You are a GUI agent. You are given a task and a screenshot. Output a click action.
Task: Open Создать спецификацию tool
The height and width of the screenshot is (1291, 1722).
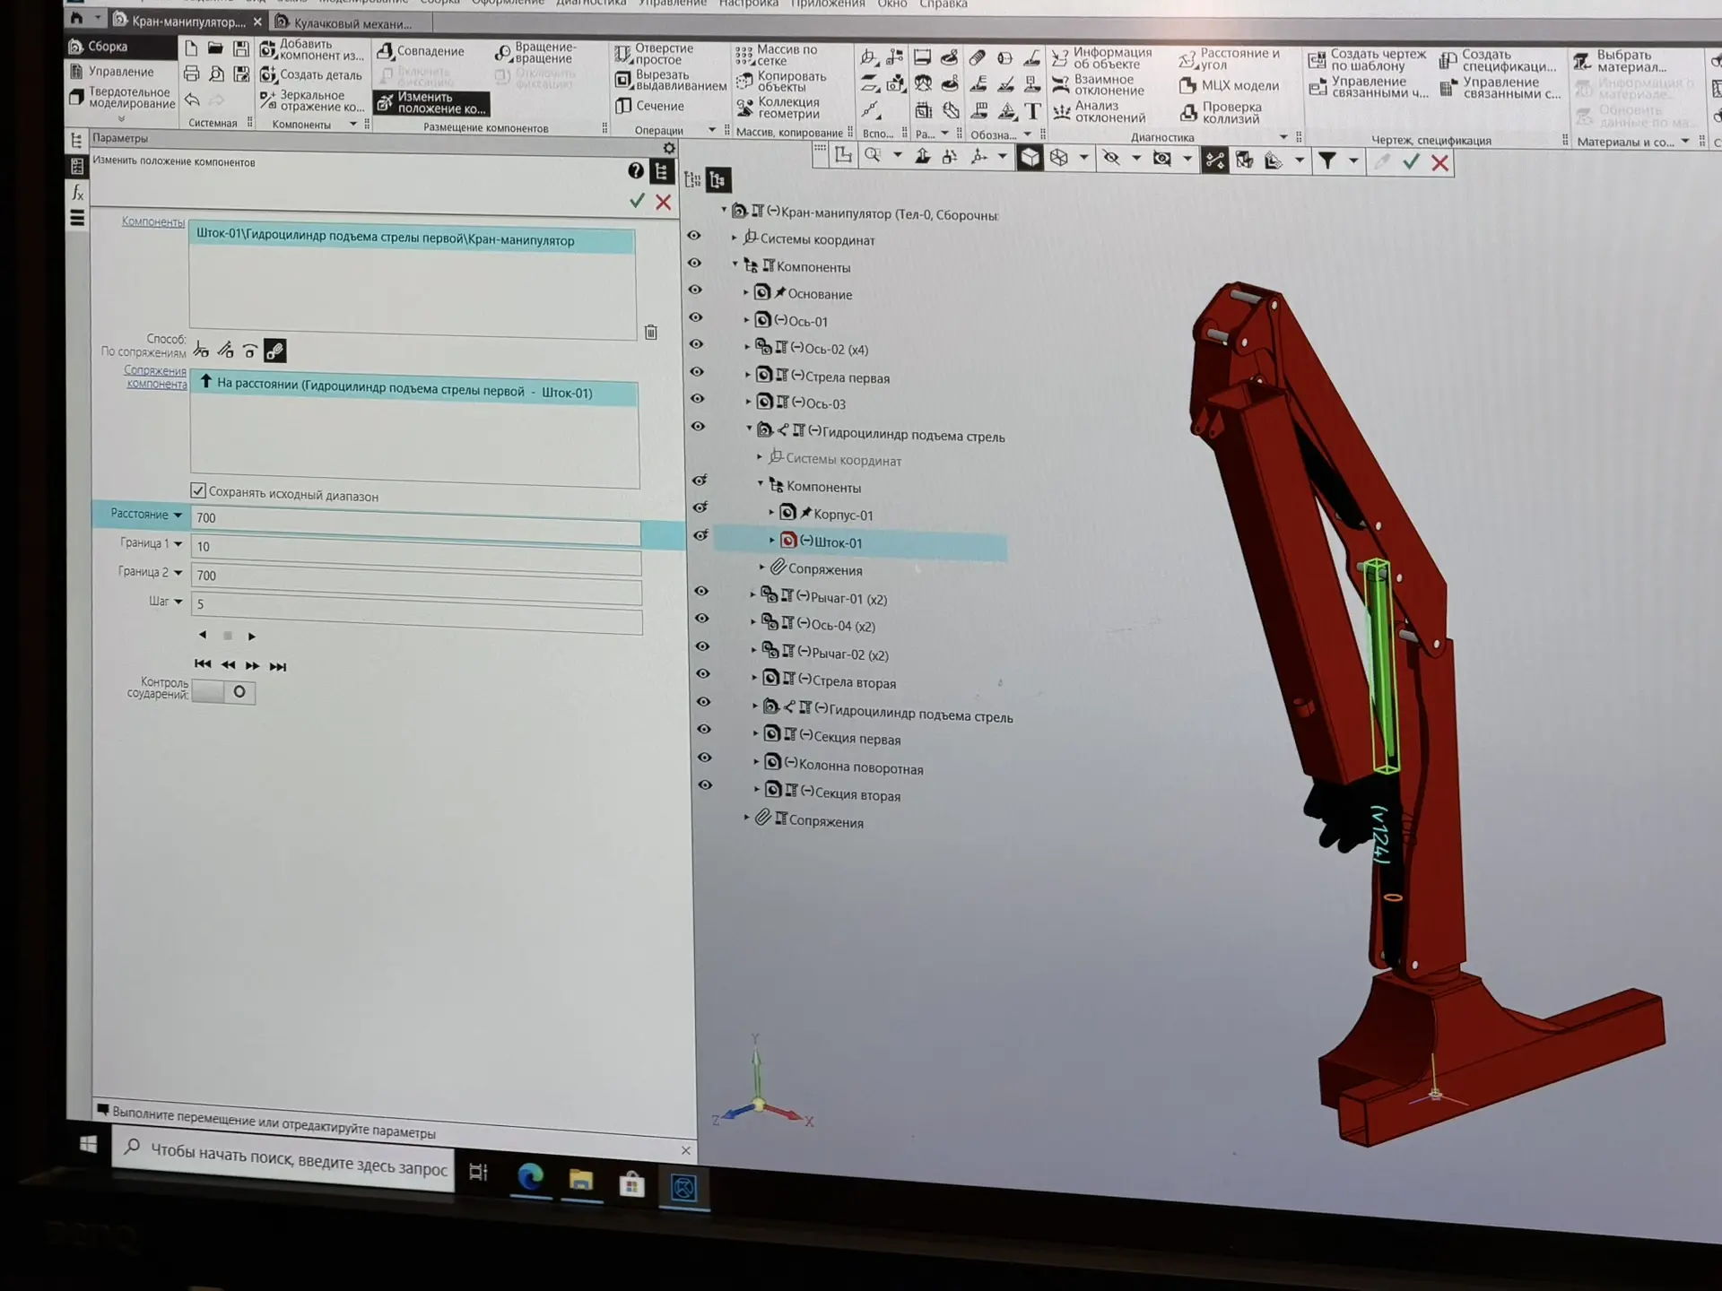pos(1498,61)
